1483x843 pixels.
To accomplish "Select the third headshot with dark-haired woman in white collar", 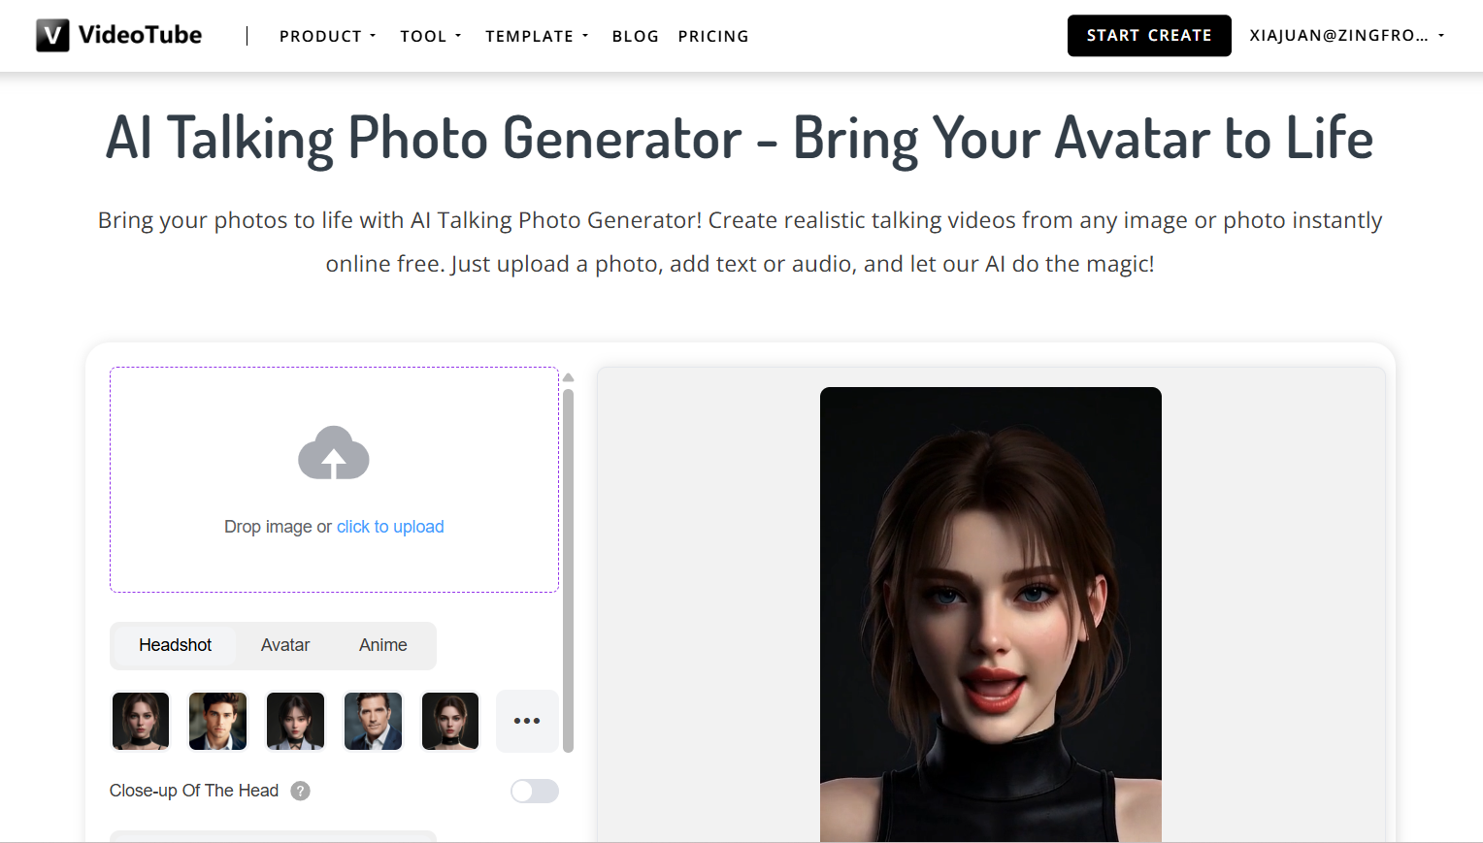I will tap(295, 721).
